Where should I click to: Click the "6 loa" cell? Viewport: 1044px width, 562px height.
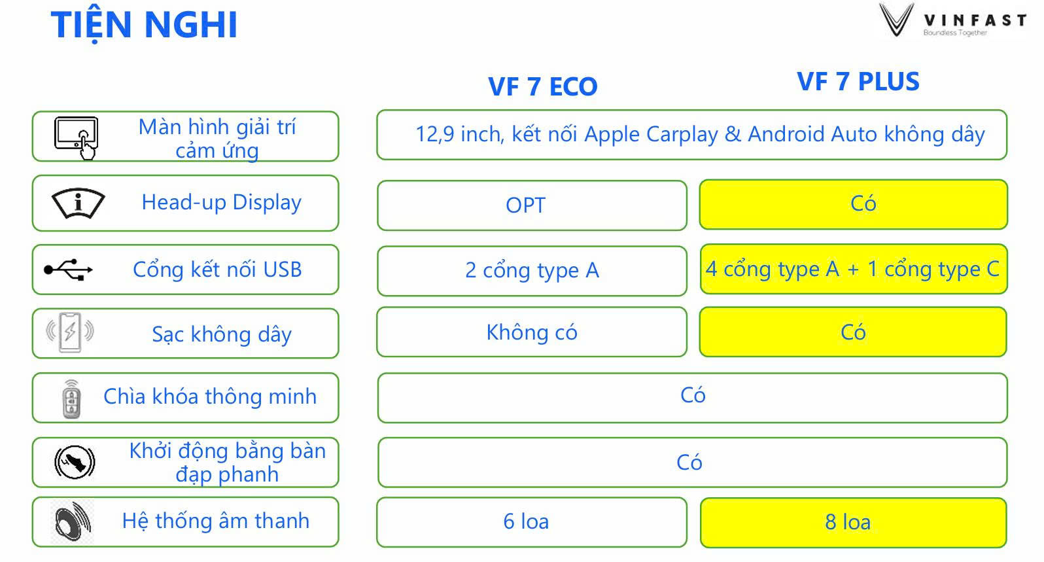[x=531, y=521]
